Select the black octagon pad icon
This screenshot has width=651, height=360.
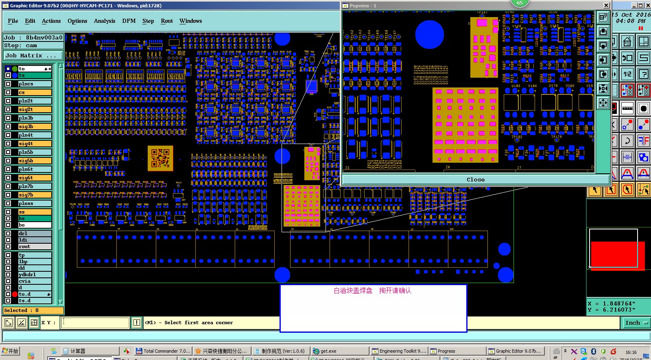click(x=643, y=108)
